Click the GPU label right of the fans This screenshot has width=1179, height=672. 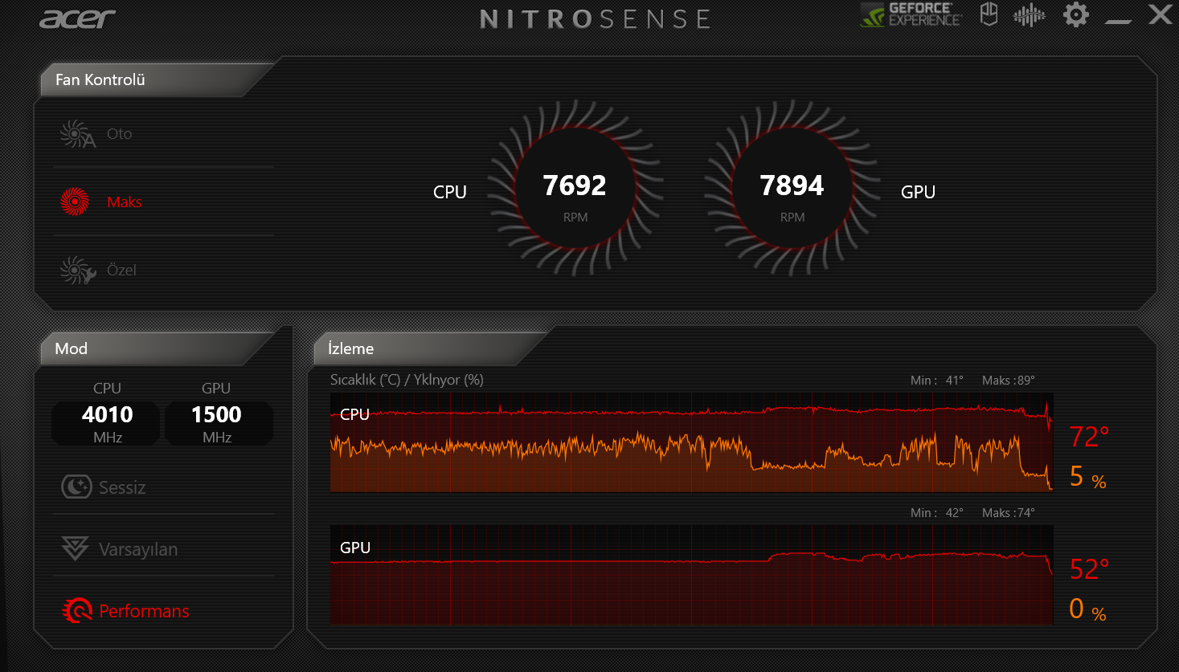tap(918, 192)
